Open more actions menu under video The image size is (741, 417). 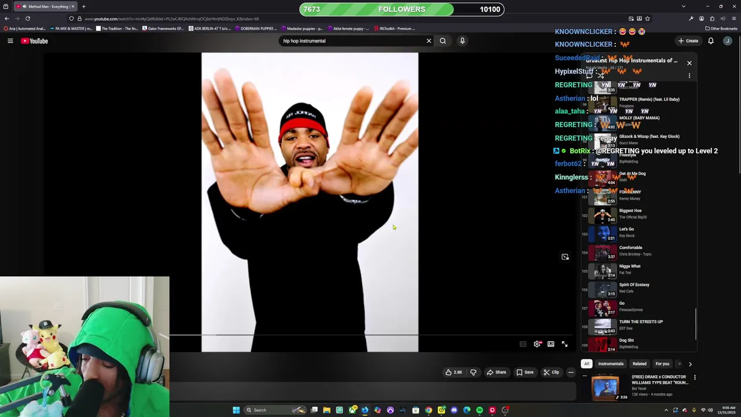click(x=571, y=372)
